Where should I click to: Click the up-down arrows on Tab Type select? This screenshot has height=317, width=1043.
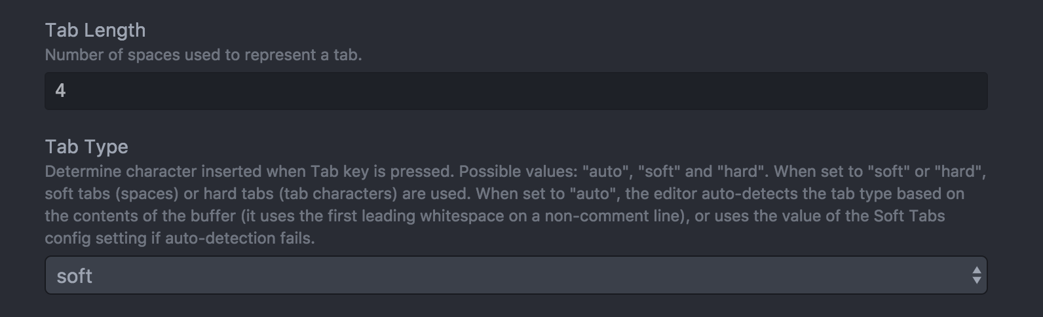coord(976,276)
